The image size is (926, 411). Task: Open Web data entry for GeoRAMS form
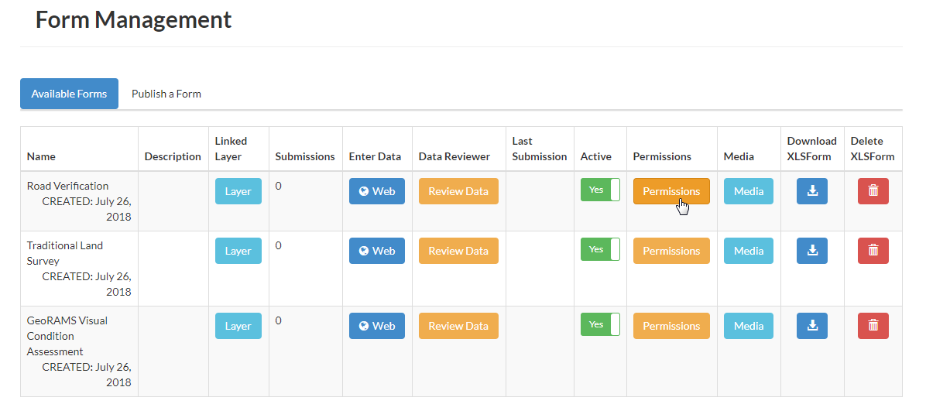(377, 326)
